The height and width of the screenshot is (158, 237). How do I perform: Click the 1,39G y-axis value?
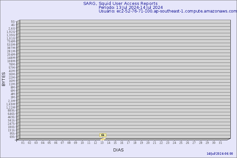(x=11, y=35)
